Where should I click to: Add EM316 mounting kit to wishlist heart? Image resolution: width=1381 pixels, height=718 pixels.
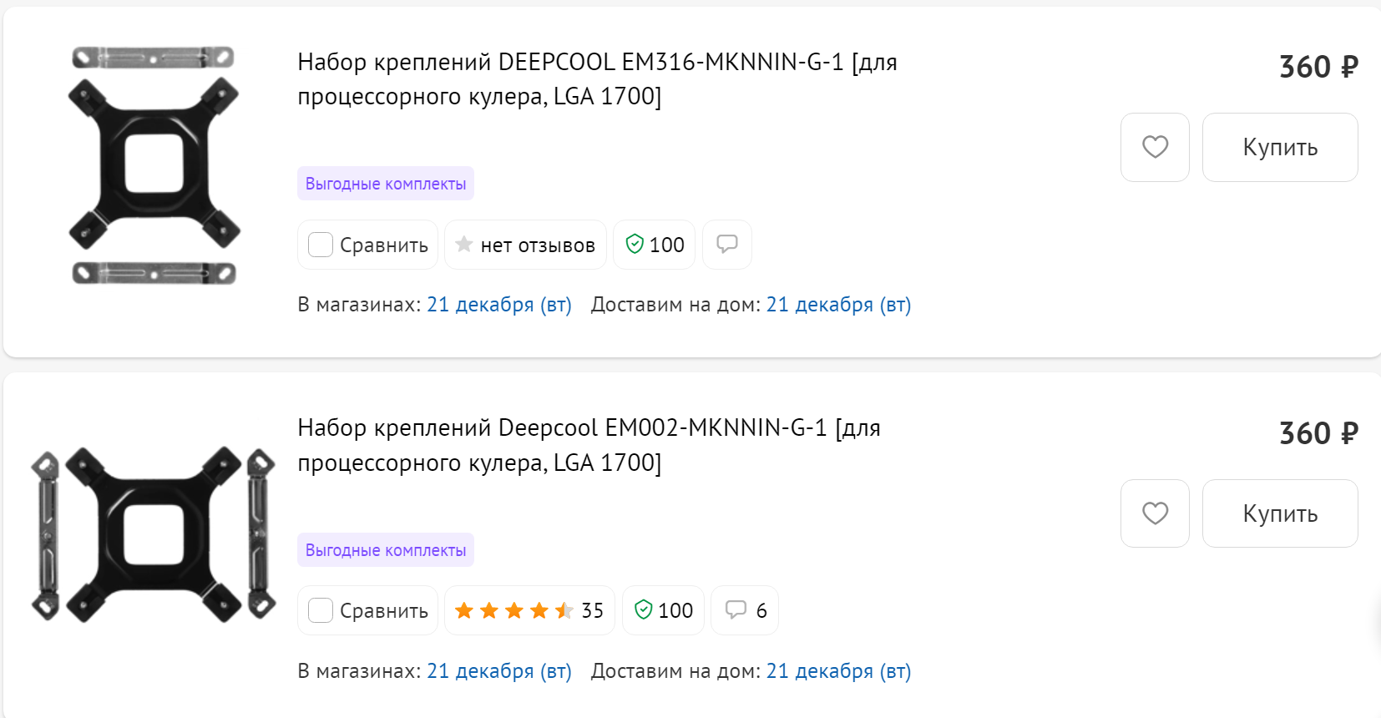1155,147
